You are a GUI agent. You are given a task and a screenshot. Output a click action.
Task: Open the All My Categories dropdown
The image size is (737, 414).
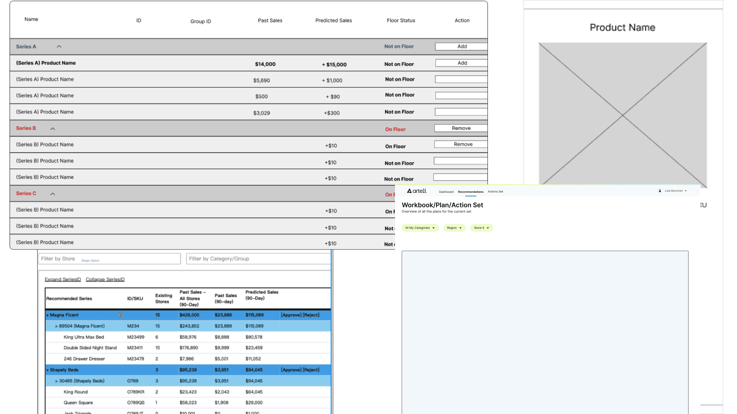pyautogui.click(x=420, y=228)
